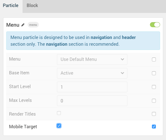166x140 pixels.
Task: Enable override checkbox for Render Titles row
Action: [x=154, y=114]
